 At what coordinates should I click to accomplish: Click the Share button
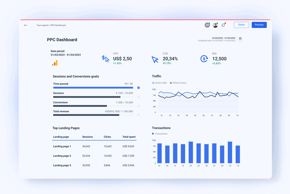coord(241,25)
